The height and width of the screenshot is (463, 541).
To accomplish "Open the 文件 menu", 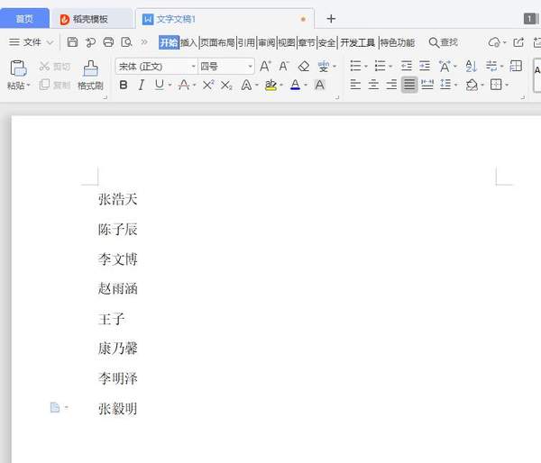I will [31, 42].
